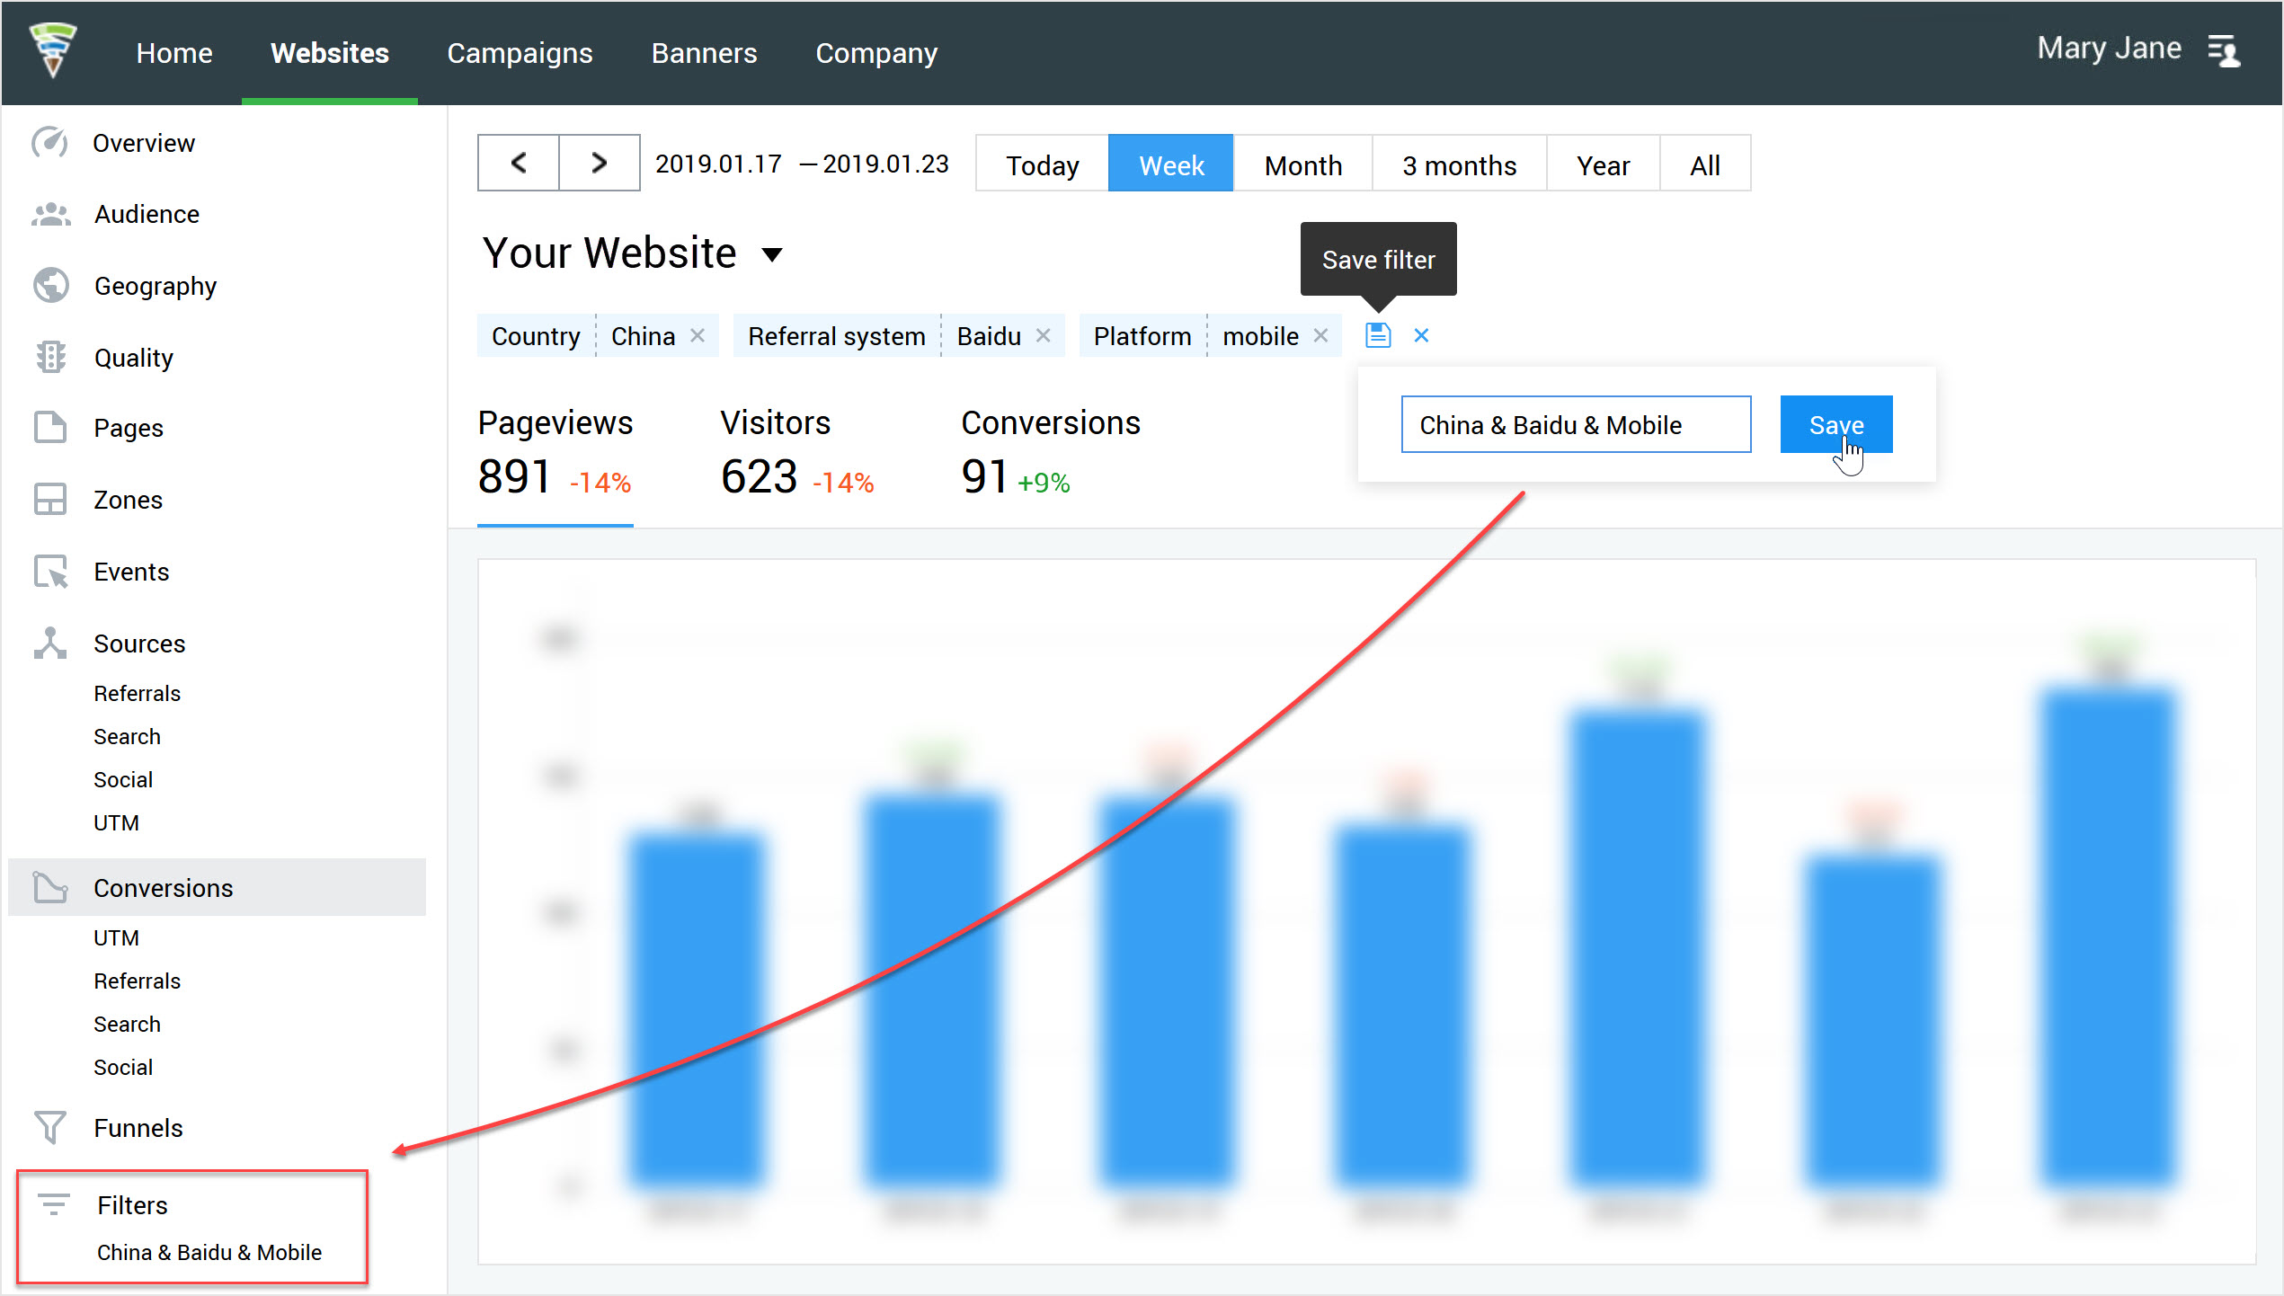Click the Save filter floppy disk icon

click(x=1379, y=334)
